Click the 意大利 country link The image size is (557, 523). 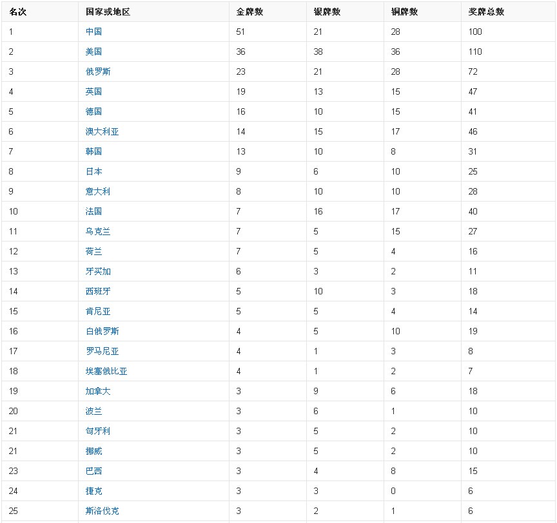point(98,191)
